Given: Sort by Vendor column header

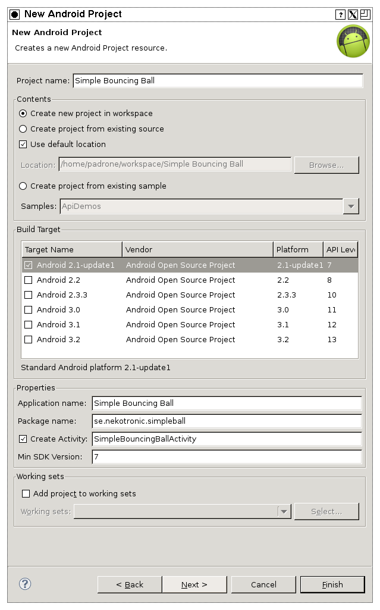Looking at the screenshot, I should tap(198, 250).
